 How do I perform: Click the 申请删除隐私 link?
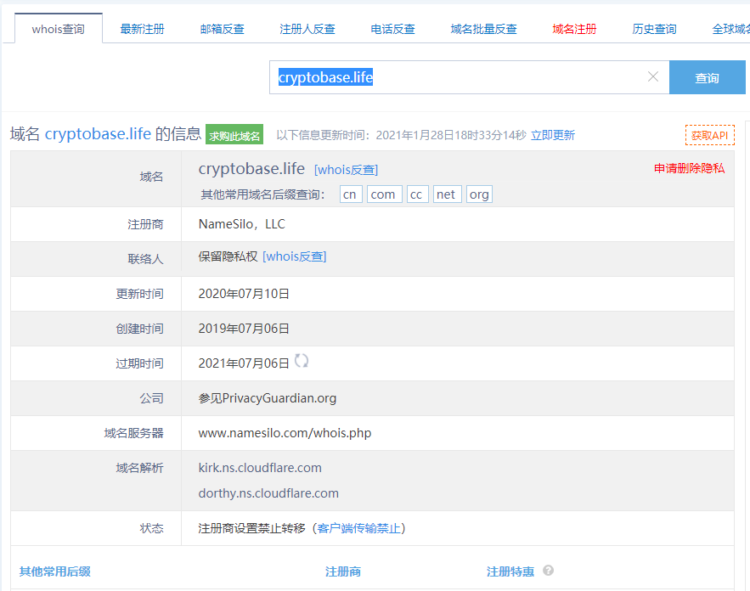click(x=689, y=168)
